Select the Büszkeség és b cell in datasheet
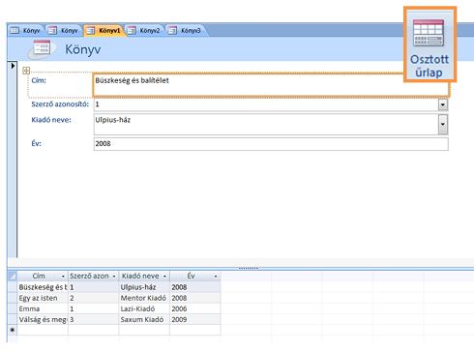 pyautogui.click(x=43, y=287)
